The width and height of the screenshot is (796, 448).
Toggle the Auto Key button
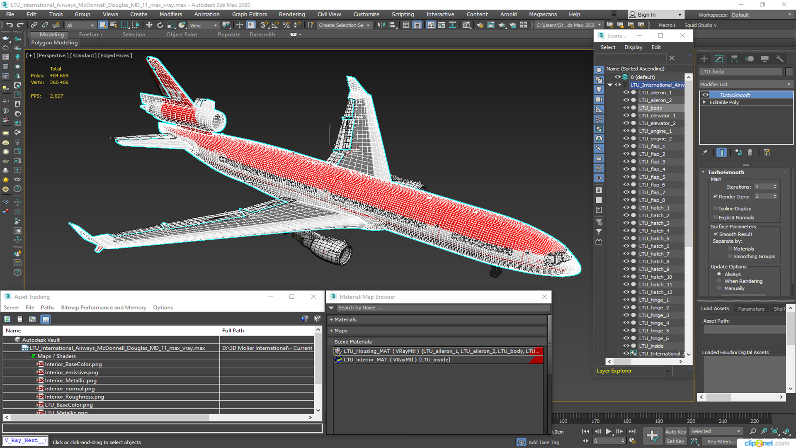pos(676,432)
